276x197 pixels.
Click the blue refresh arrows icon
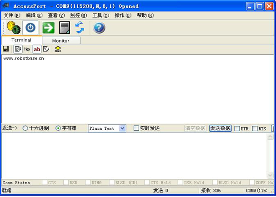(x=80, y=28)
